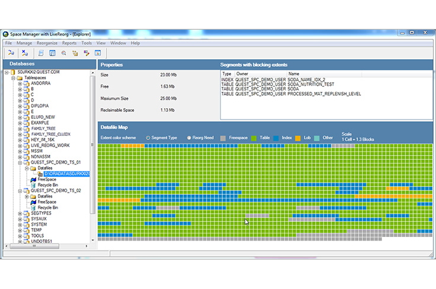
Task: Open the Reports menu
Action: pos(69,43)
